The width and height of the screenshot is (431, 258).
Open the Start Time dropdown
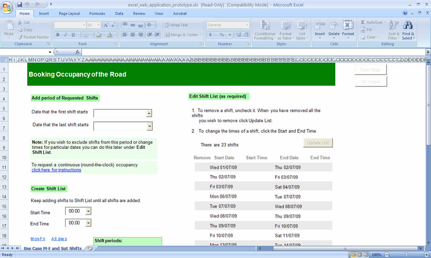[x=88, y=211]
